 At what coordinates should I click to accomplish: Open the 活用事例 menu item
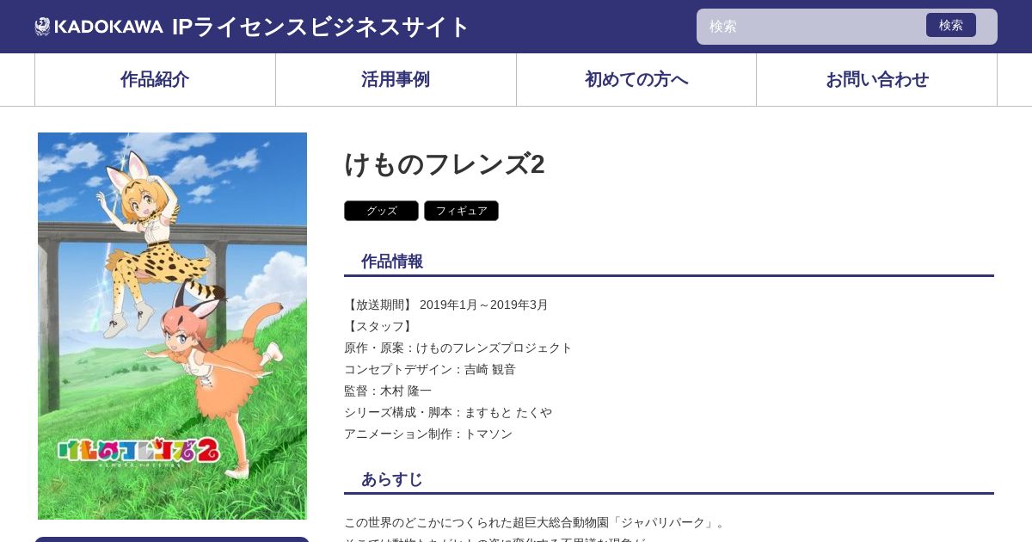396,79
